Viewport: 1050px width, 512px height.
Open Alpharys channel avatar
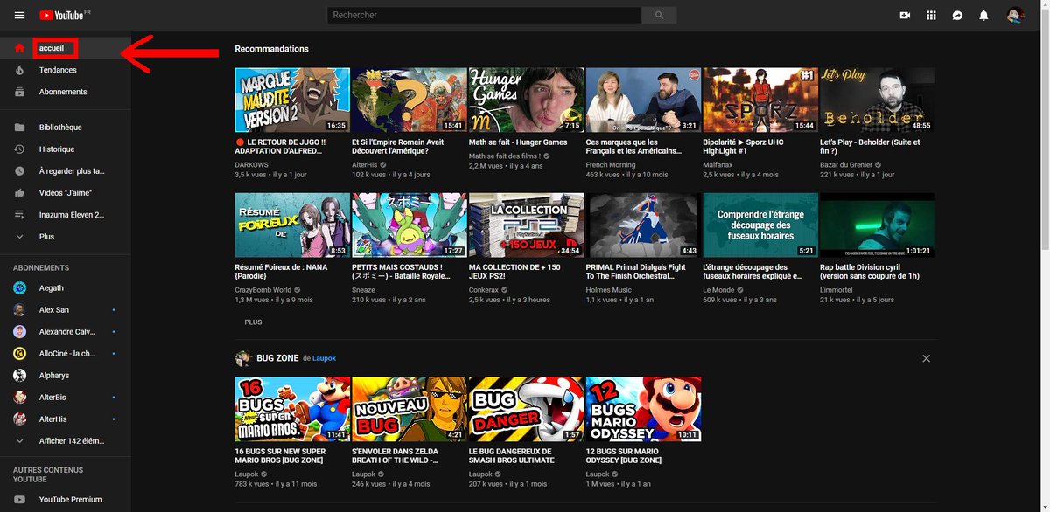click(19, 376)
